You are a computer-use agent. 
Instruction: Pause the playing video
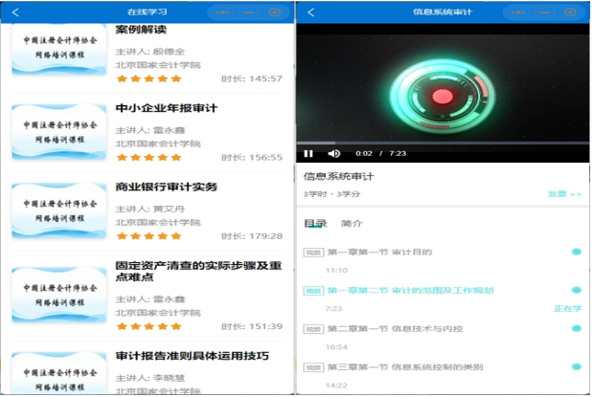tap(308, 153)
